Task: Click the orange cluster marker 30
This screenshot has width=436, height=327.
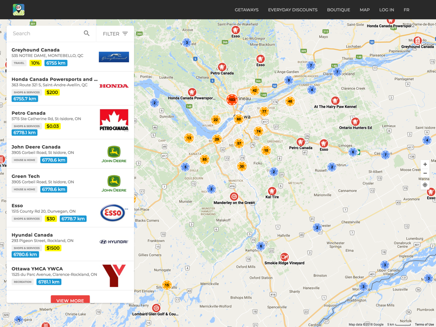Action: pos(242,167)
